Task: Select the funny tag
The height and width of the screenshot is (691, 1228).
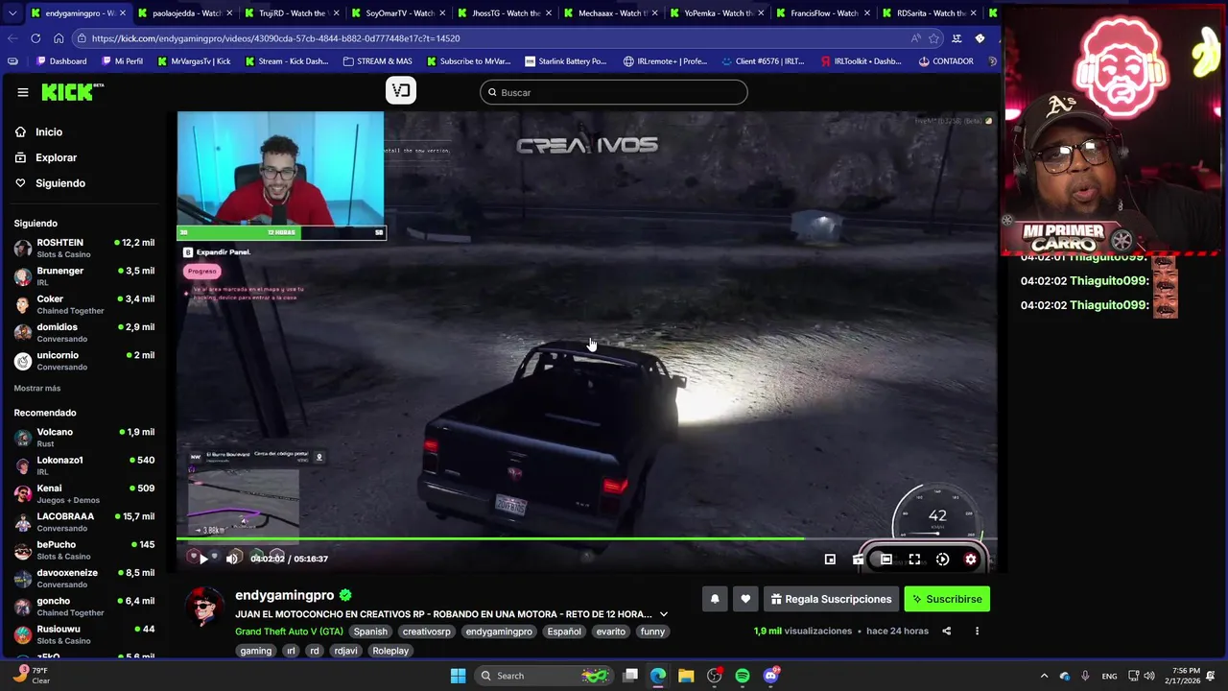Action: (652, 631)
